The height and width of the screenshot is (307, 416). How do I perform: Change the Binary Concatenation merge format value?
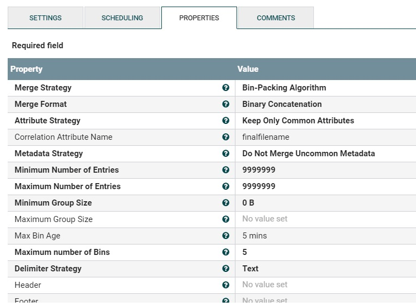coord(282,104)
